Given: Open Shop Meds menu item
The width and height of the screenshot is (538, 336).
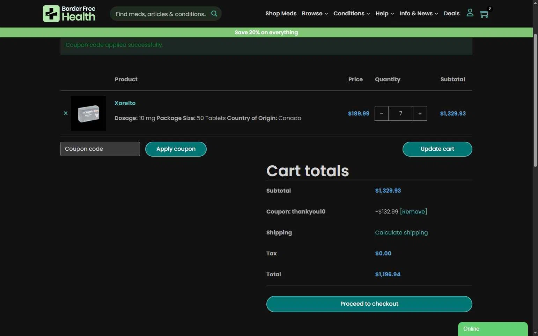Looking at the screenshot, I should click(281, 13).
